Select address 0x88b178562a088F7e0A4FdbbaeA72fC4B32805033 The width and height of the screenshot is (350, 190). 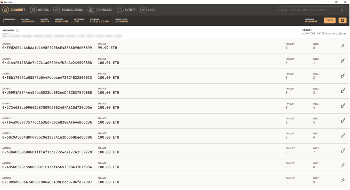tap(47, 77)
